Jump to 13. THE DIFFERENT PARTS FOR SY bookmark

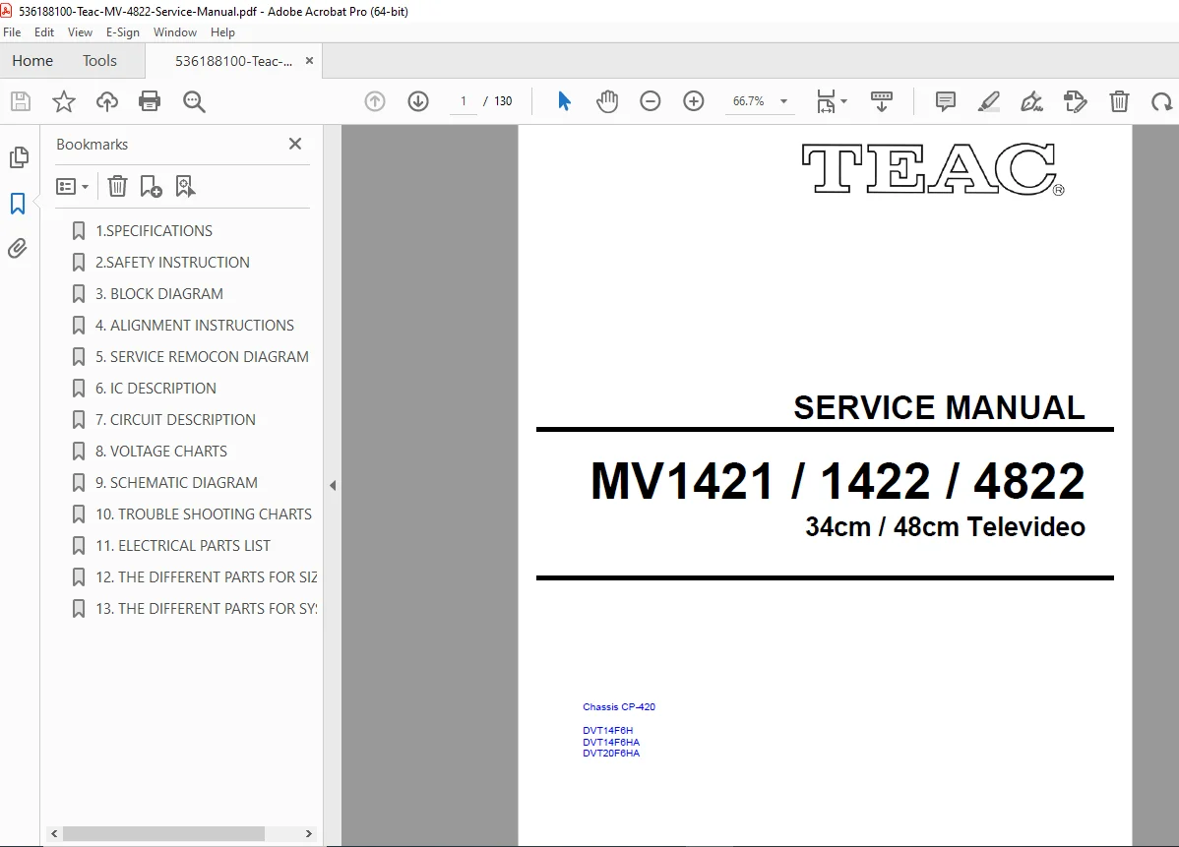click(x=206, y=610)
